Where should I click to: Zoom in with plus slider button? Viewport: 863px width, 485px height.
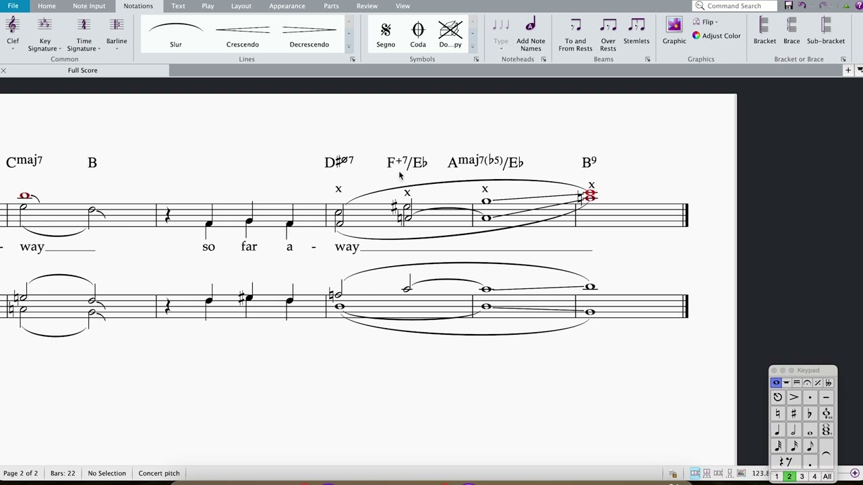[x=854, y=473]
